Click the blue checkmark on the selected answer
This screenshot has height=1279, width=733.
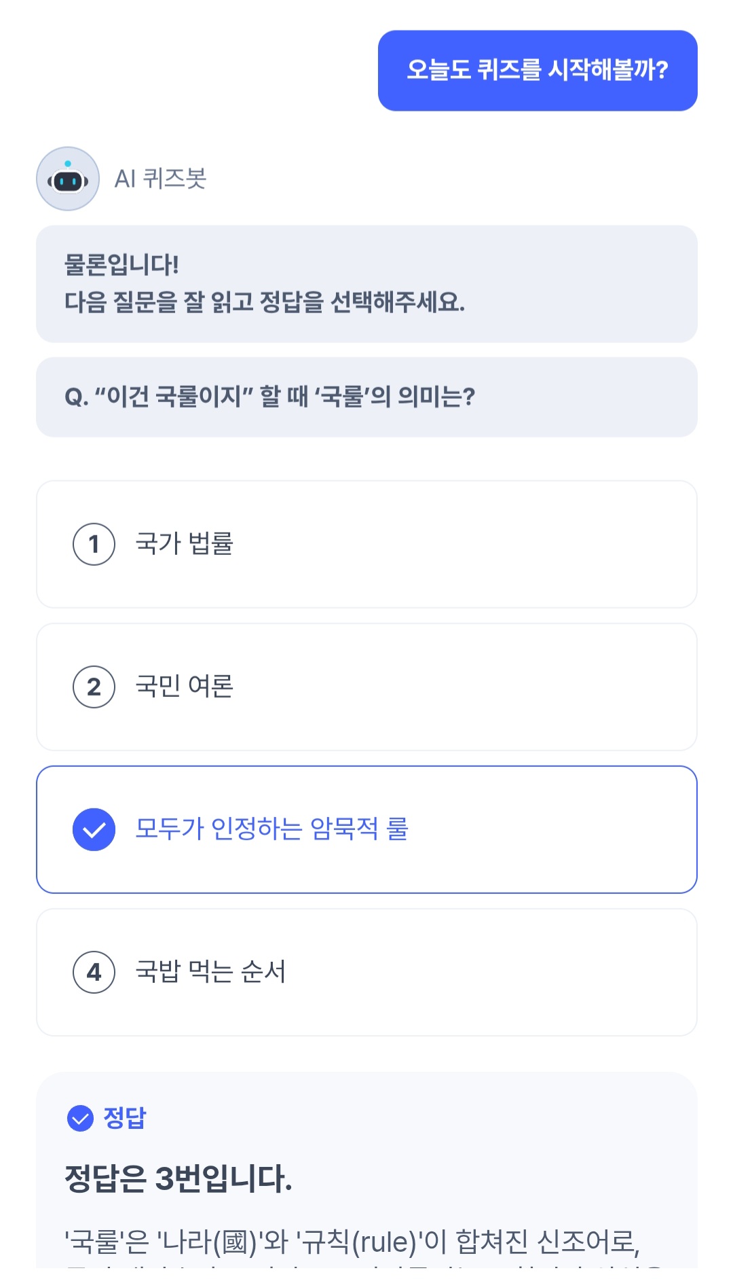click(94, 829)
